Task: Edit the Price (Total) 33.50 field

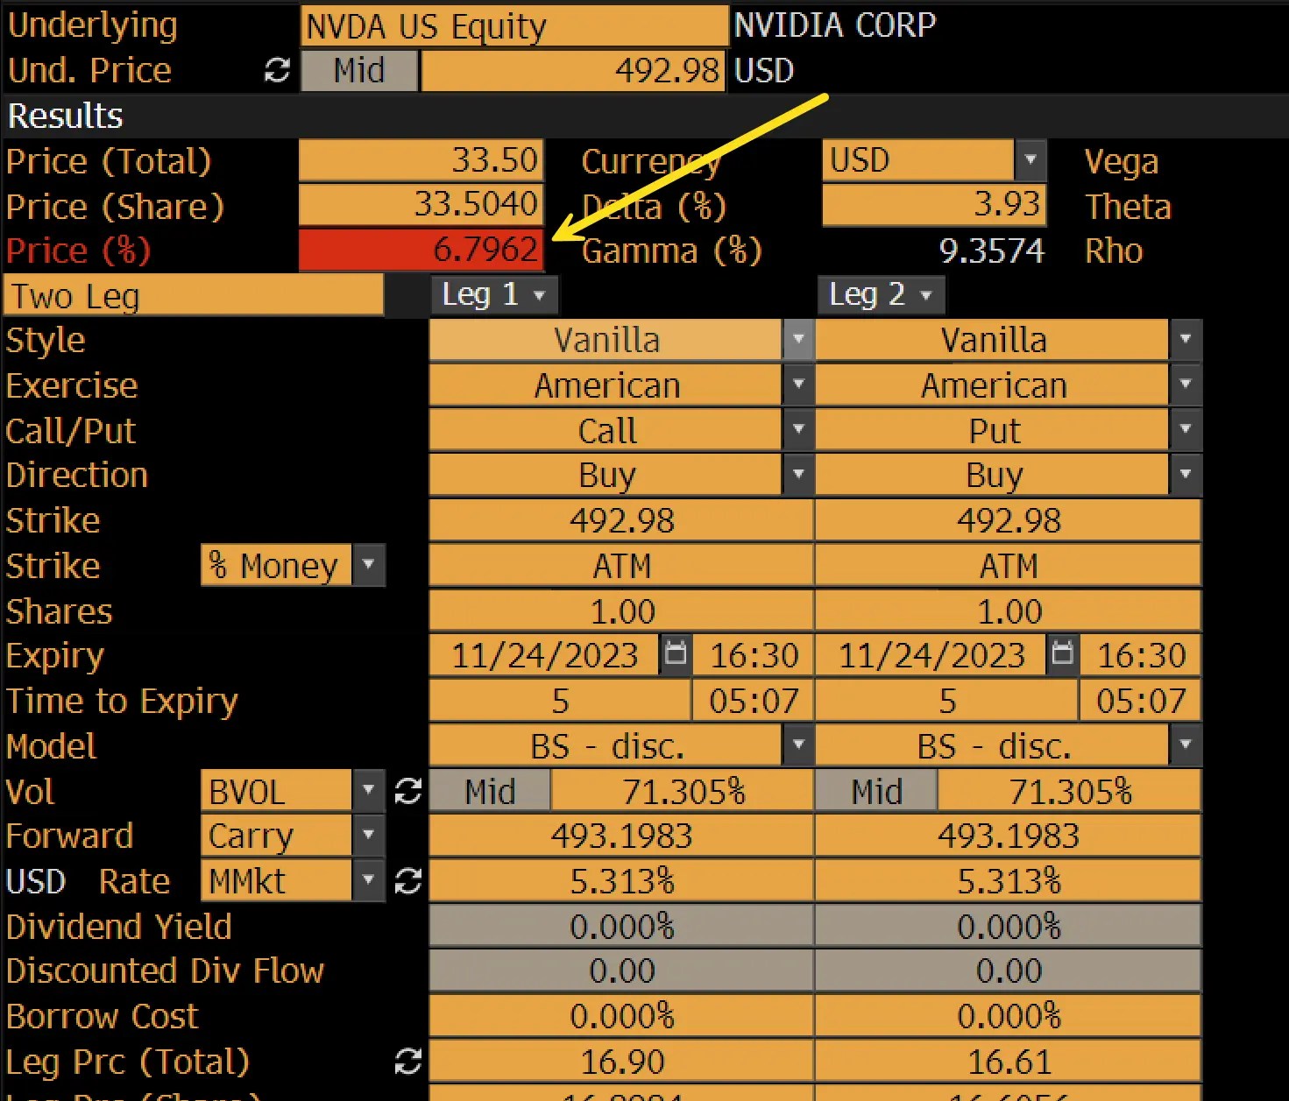Action: tap(421, 160)
